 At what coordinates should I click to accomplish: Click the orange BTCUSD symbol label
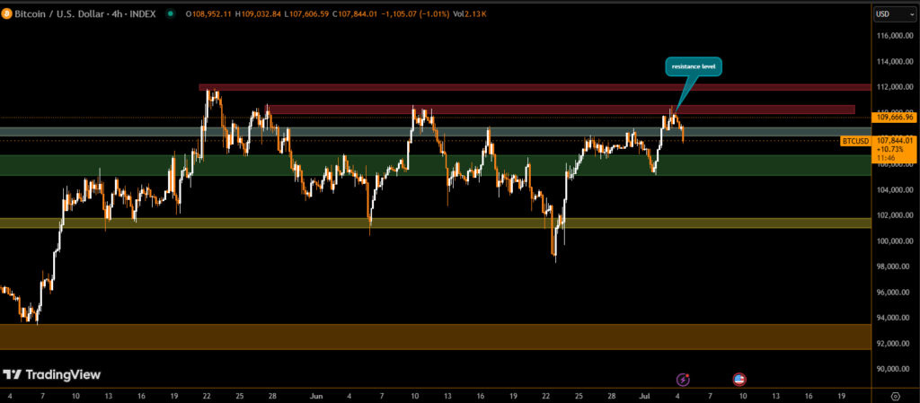coord(854,141)
